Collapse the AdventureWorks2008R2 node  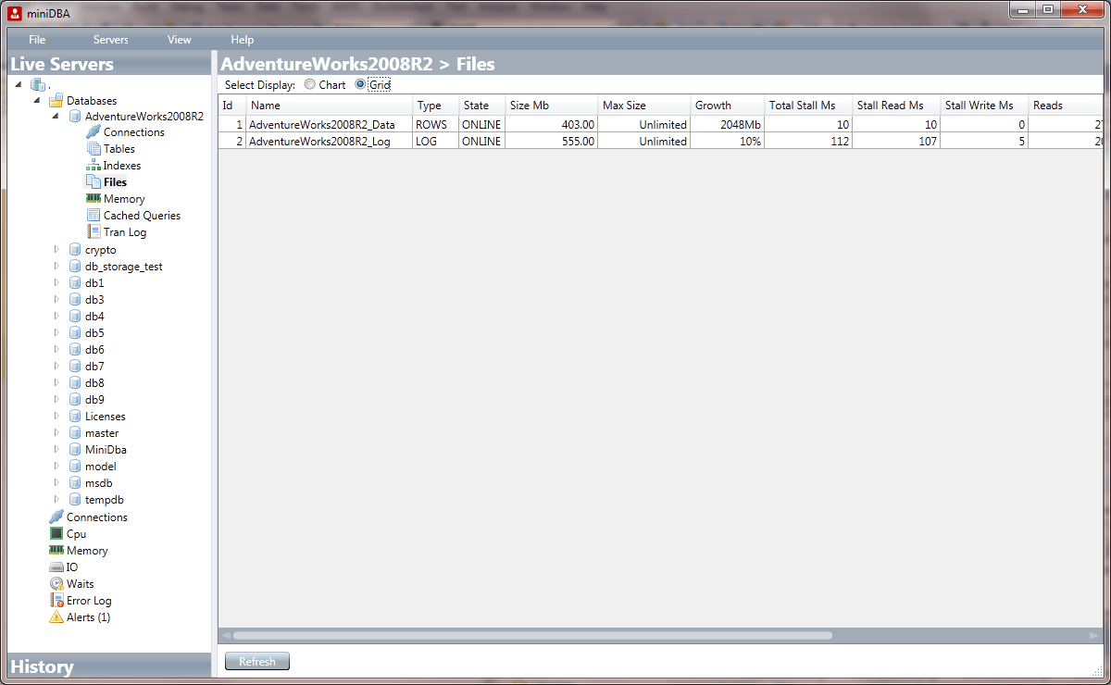tap(56, 118)
